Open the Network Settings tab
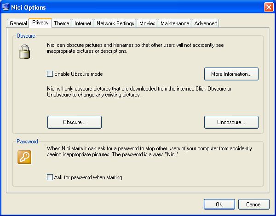Screen dimensions: 276x216 pos(115,23)
